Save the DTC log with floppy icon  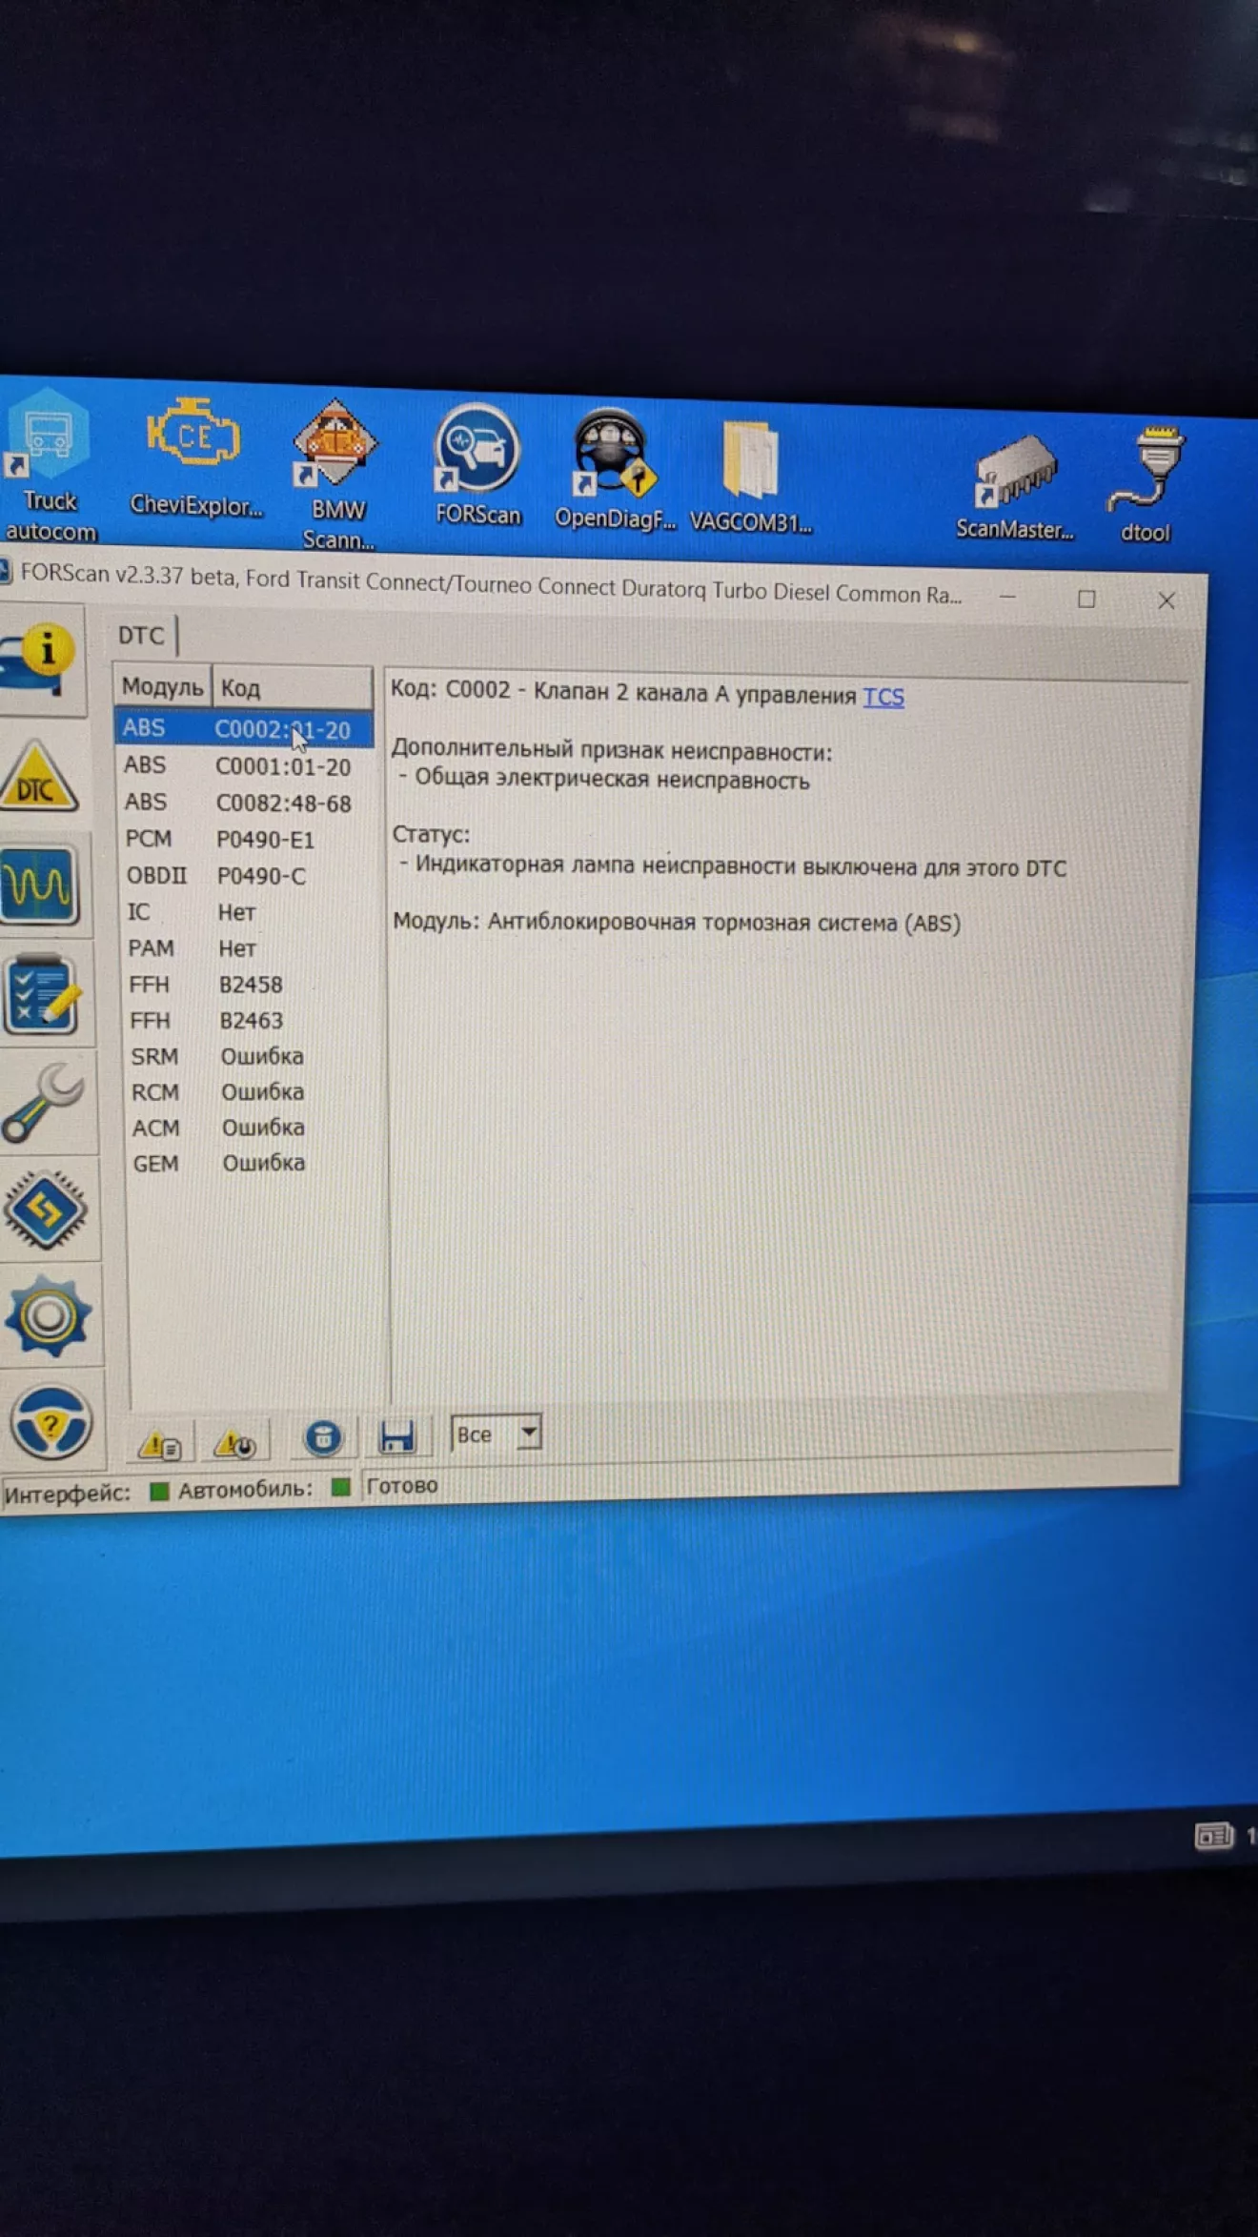pos(396,1436)
